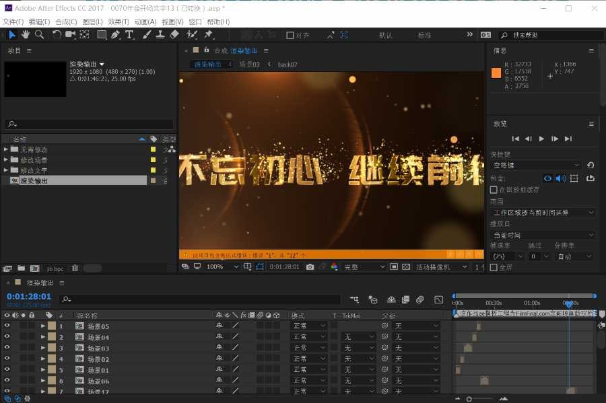606x403 pixels.
Task: Open show channel RGB icon in viewer
Action: [x=334, y=266]
